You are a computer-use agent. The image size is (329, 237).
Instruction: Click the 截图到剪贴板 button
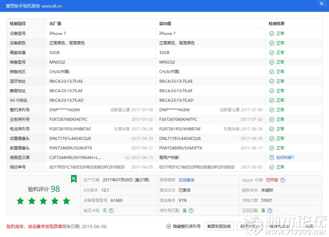coord(219,226)
